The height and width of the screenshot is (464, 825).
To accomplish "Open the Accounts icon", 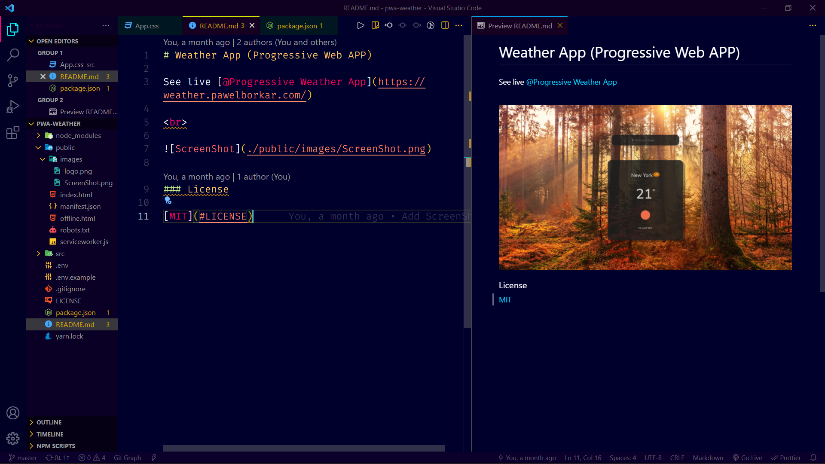I will coord(13,413).
